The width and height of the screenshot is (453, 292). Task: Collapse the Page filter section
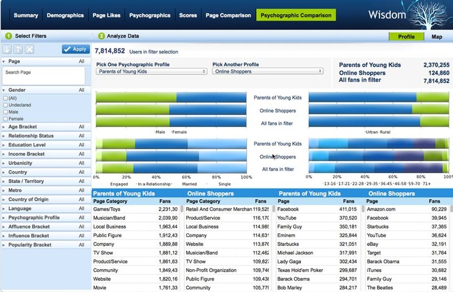point(3,61)
